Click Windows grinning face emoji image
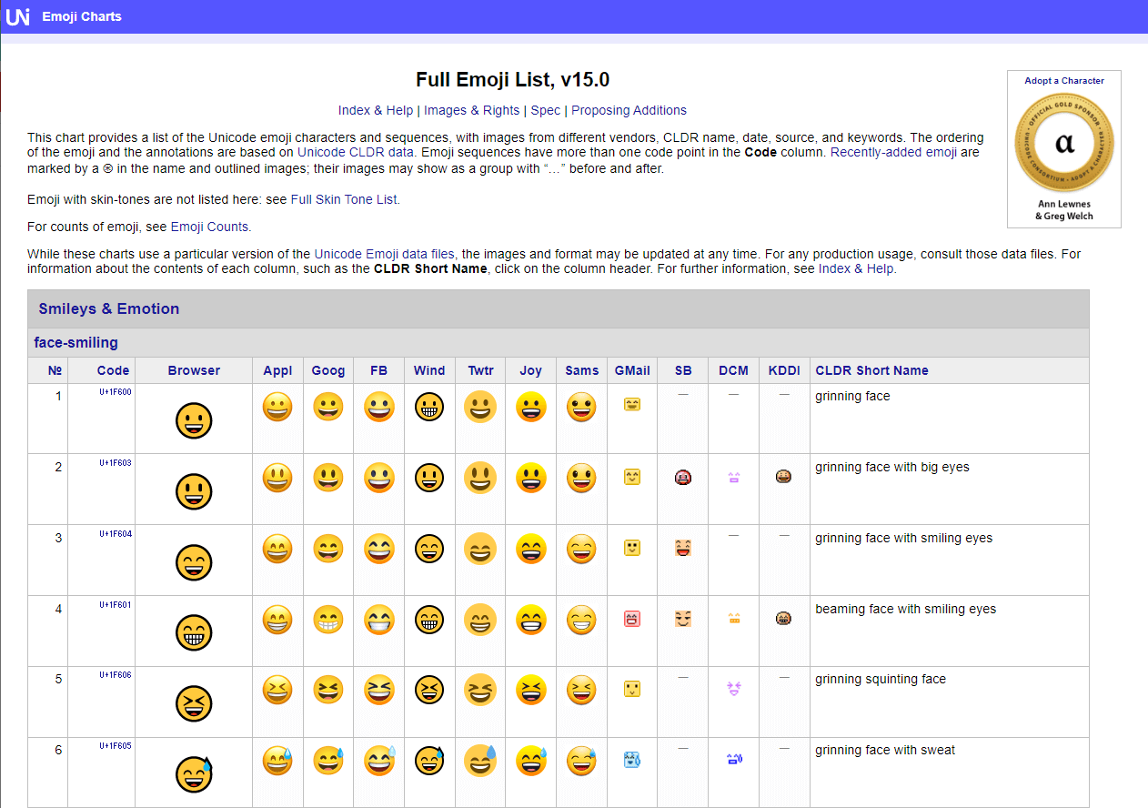Screen dimensions: 1148x808 tap(428, 407)
